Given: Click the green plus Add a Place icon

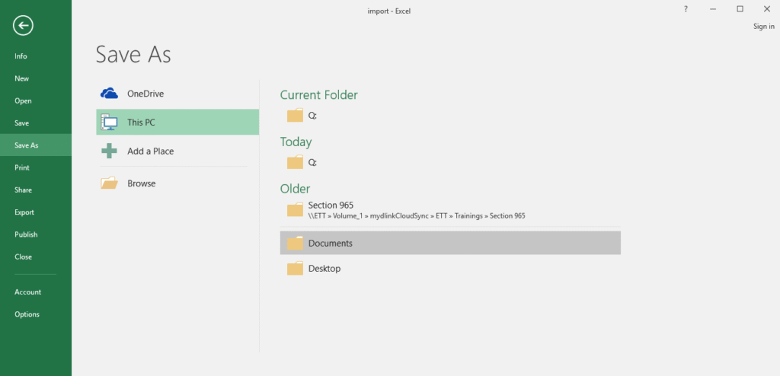Looking at the screenshot, I should (x=110, y=151).
